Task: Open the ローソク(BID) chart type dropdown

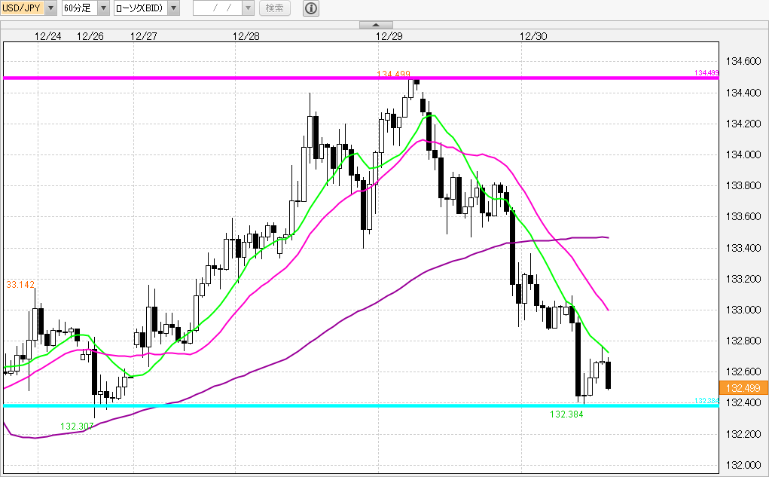Action: [x=174, y=8]
